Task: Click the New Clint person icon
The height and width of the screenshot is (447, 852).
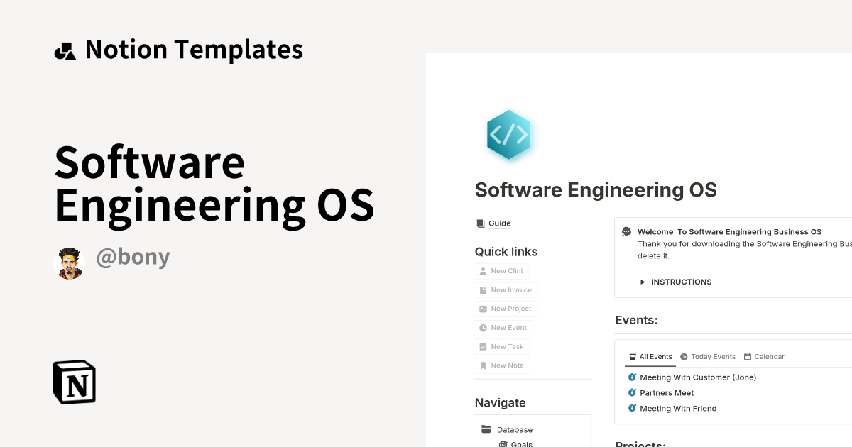Action: [x=482, y=271]
